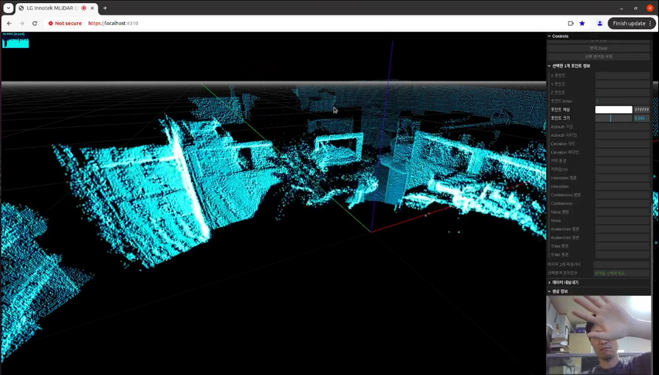Click the media capture icon in address bar
This screenshot has width=659, height=375.
click(x=571, y=23)
